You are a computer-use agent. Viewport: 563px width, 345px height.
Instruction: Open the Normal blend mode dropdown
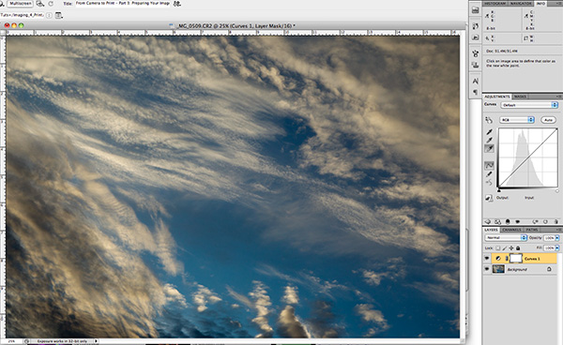[x=506, y=238]
